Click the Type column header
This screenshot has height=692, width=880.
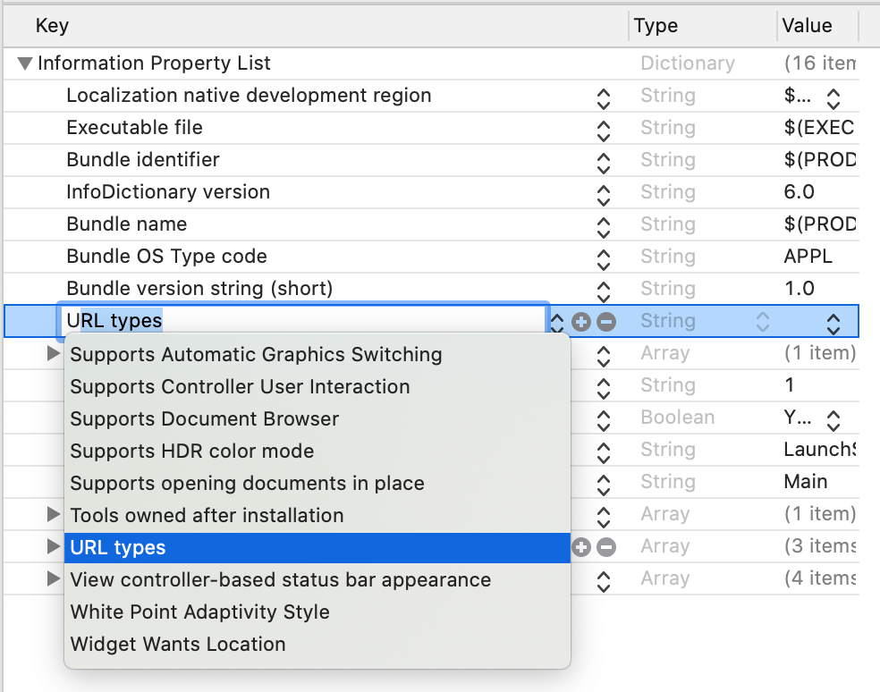point(656,26)
